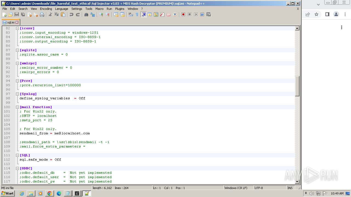Open the Plugins menu
The image size is (351, 197).
point(120,9)
